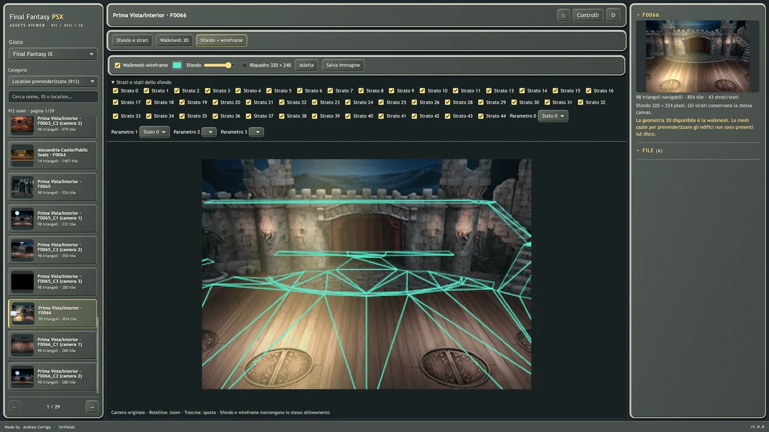
Task: Select F0066_C2 (camera 2) asset
Action: [x=52, y=376]
